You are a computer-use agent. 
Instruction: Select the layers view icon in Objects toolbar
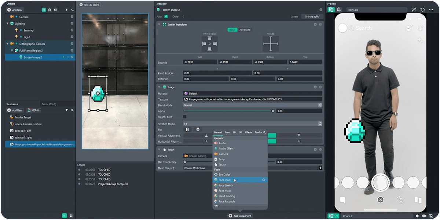(x=49, y=10)
